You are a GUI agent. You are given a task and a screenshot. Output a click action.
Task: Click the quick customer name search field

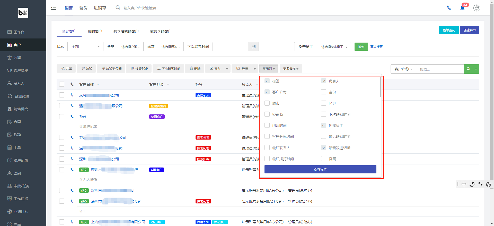[x=141, y=8]
